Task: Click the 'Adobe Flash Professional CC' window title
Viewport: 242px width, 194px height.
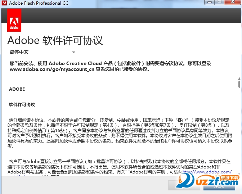Action: point(39,3)
